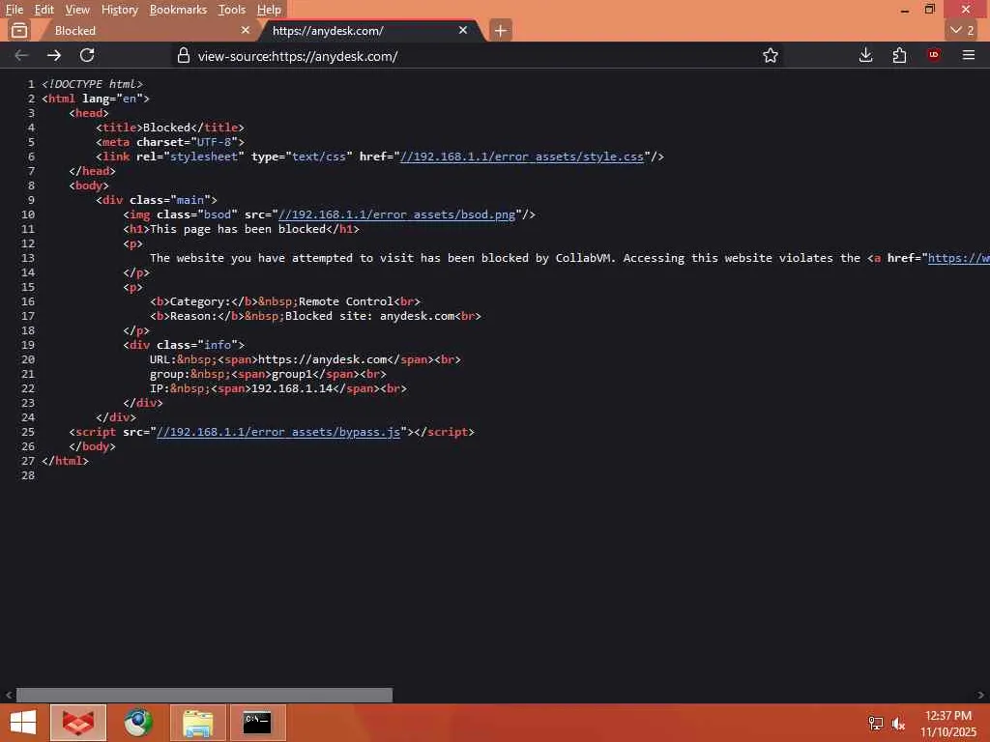The image size is (990, 742).
Task: Click the 'group1' span text
Action: (x=292, y=374)
